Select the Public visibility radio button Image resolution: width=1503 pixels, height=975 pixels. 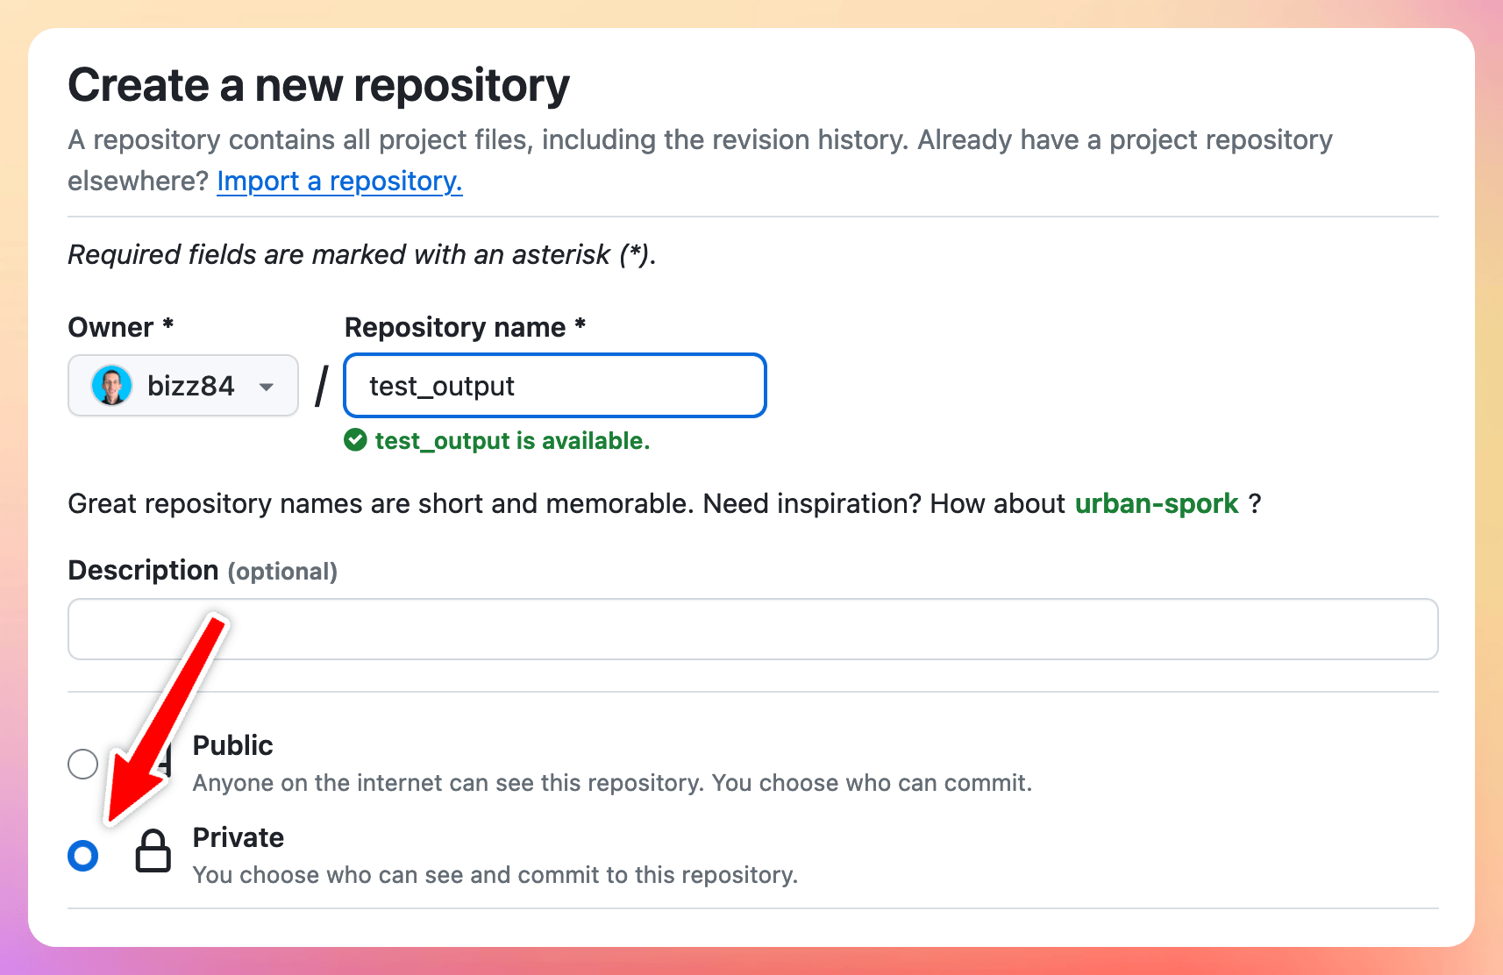click(x=82, y=764)
